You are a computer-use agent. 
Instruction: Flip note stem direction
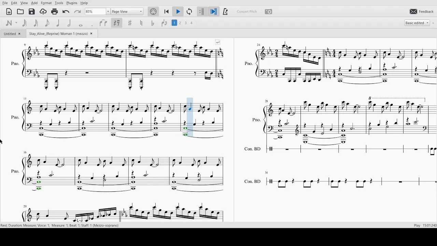click(x=164, y=23)
